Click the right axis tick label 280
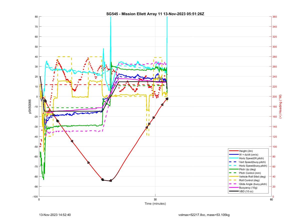This screenshot has width=300, height=221. (275, 57)
